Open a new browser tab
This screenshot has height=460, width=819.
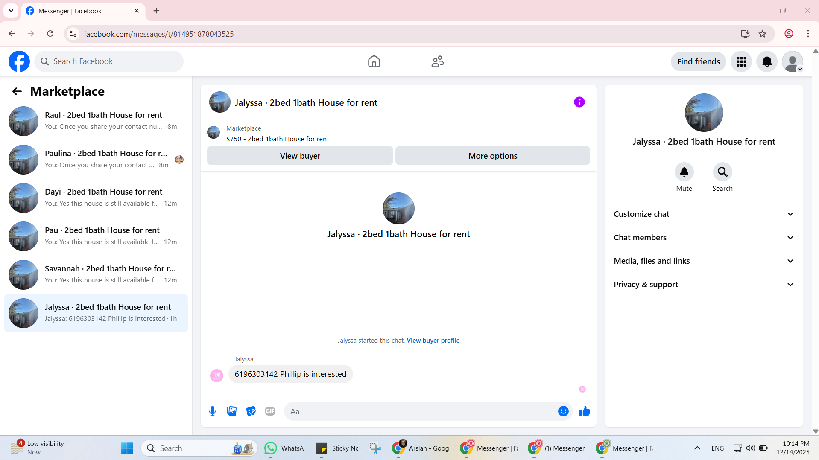pyautogui.click(x=156, y=11)
